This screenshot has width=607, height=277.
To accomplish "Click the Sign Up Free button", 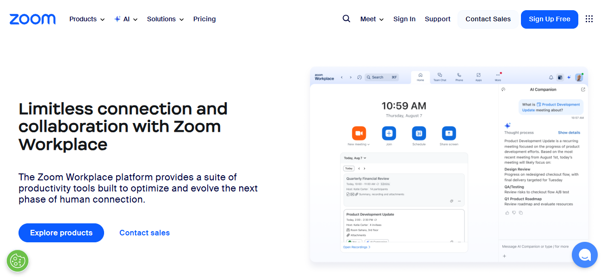I will (550, 19).
